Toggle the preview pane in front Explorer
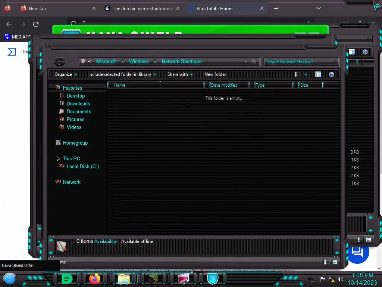This screenshot has width=382, height=287. coord(318,74)
